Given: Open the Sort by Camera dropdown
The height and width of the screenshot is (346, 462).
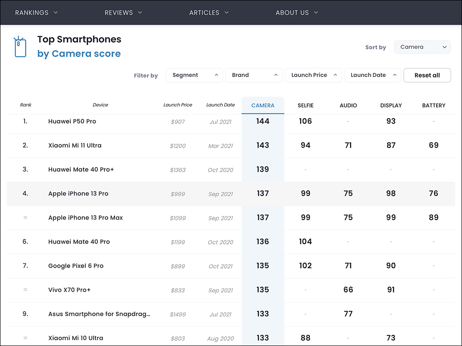Looking at the screenshot, I should point(422,47).
